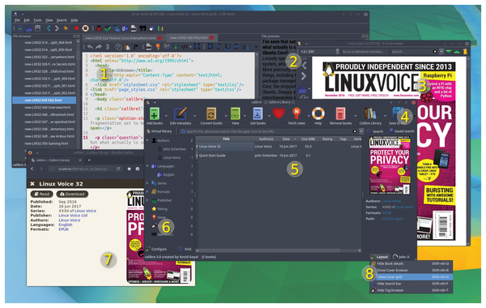This screenshot has height=308, width=486.
Task: Click the insert tag icon in editor toolbar
Action: point(185,47)
